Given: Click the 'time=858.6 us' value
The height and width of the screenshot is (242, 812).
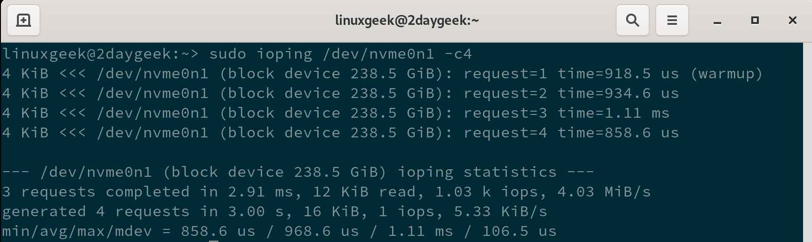Looking at the screenshot, I should click(618, 133).
